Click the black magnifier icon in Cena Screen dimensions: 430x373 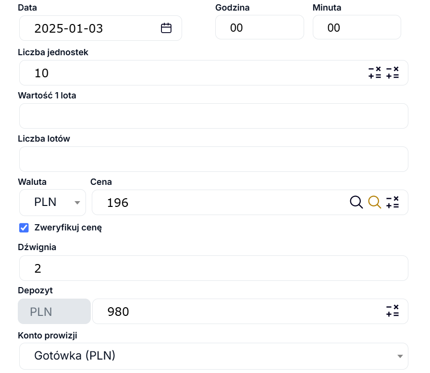[x=356, y=202]
